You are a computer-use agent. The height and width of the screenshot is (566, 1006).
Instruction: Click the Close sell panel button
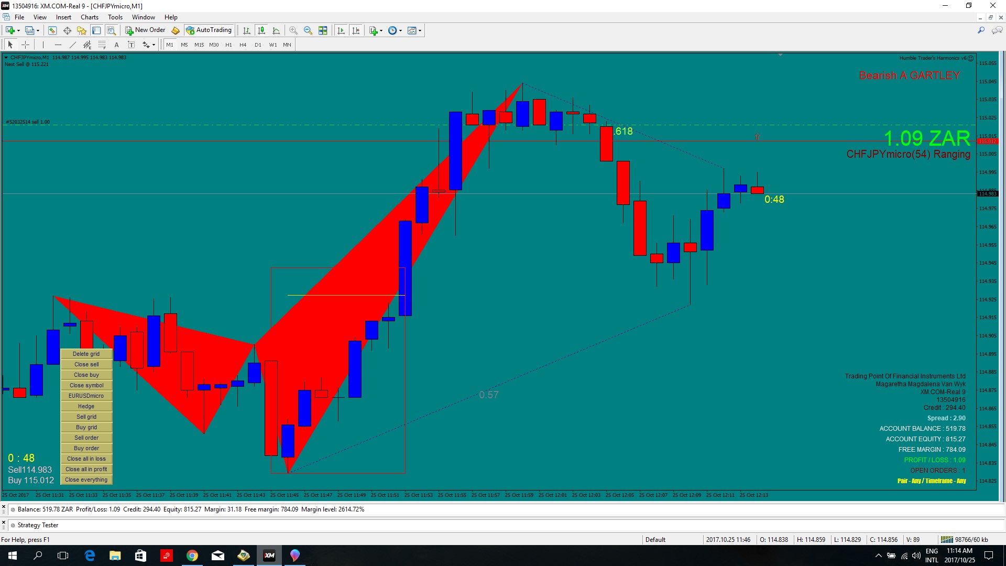click(x=86, y=364)
